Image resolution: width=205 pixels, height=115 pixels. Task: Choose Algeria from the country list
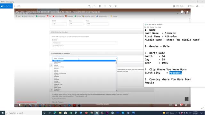[x=56, y=65]
